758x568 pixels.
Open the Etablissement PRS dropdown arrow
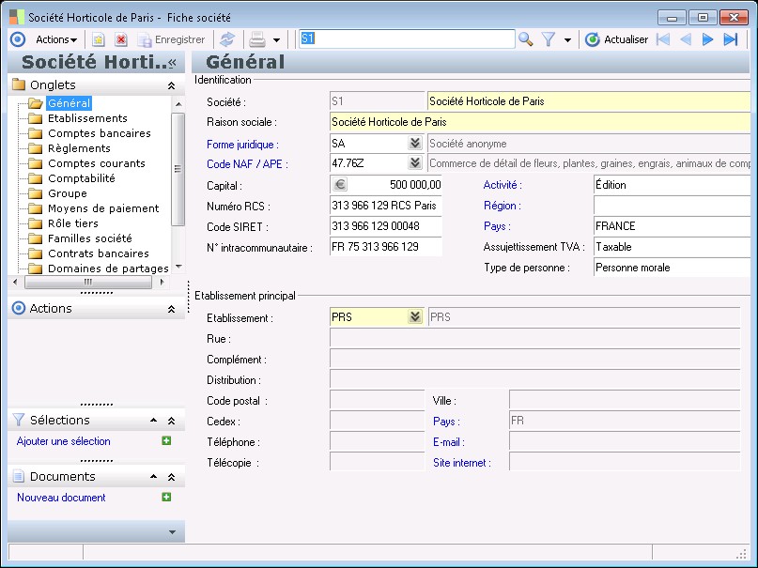pos(414,317)
